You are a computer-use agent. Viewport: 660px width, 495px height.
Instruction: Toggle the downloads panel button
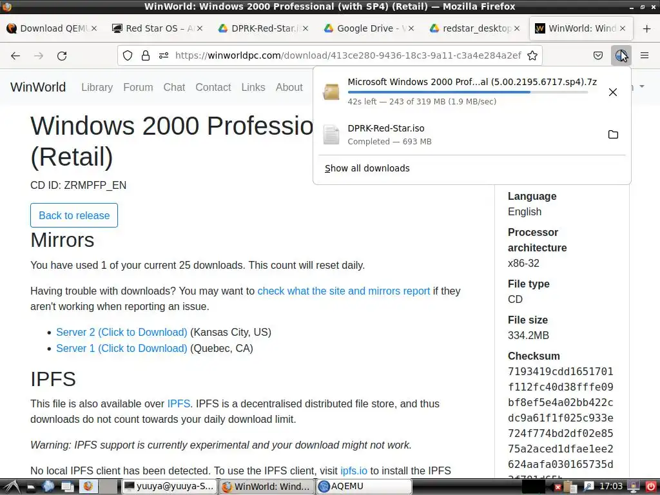point(621,55)
